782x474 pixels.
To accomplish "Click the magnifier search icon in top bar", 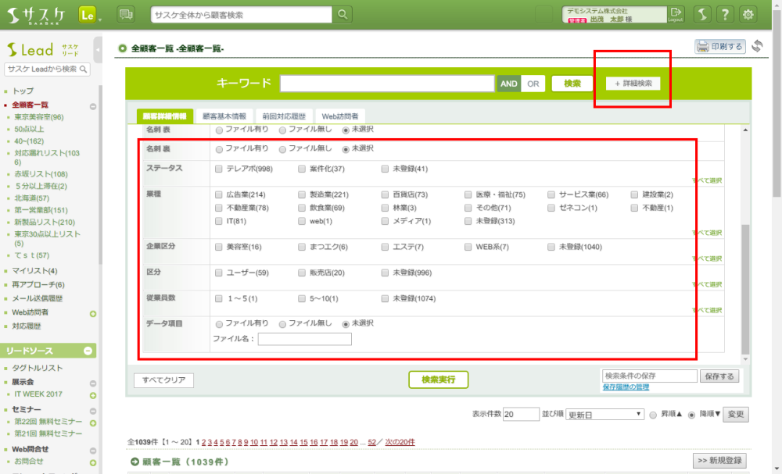I will (x=343, y=14).
